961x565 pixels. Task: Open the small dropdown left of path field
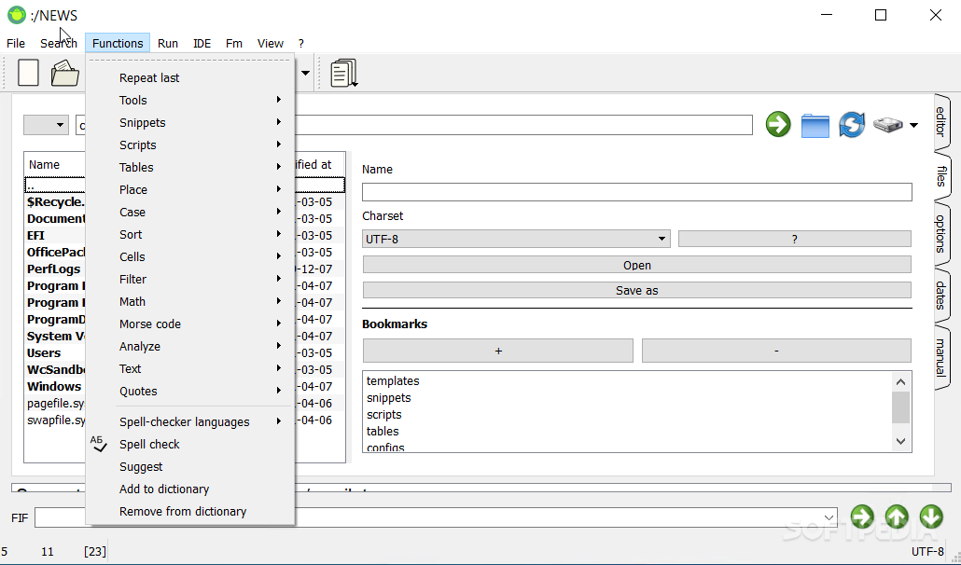46,125
